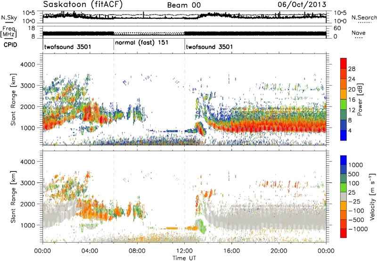Click the 3000 tick label on velocity panel
This screenshot has height=261, width=377.
[x=27, y=183]
